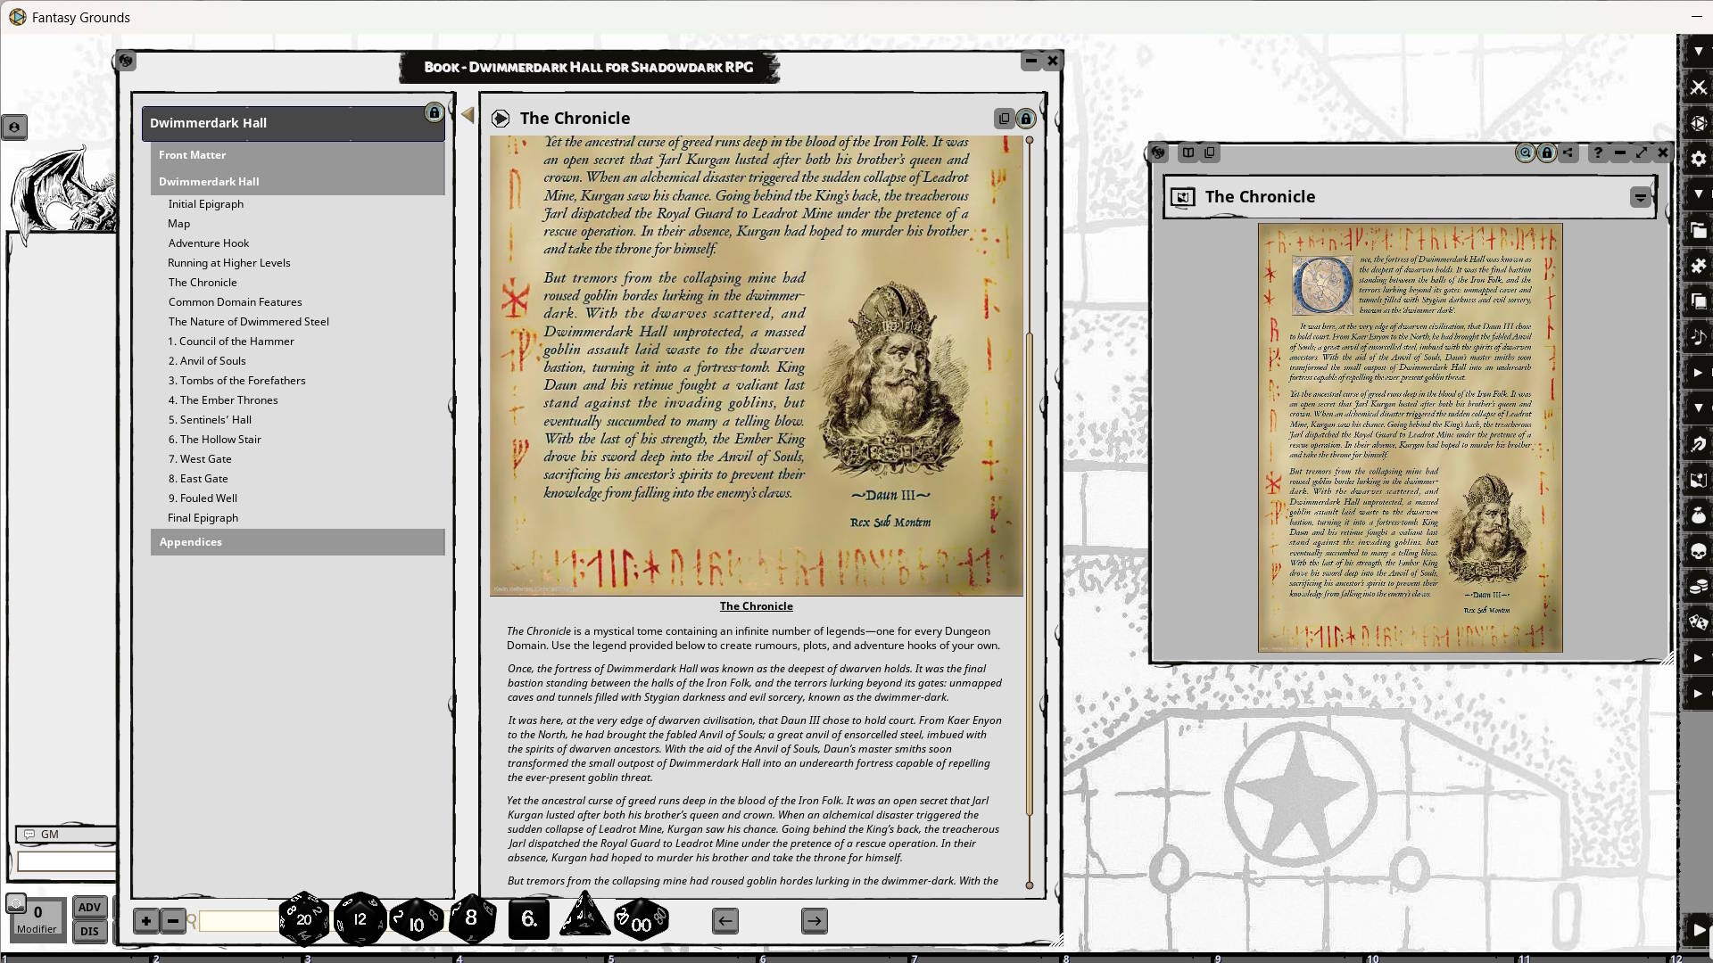This screenshot has width=1713, height=963.
Task: Expand the Appendices section
Action: pos(190,541)
